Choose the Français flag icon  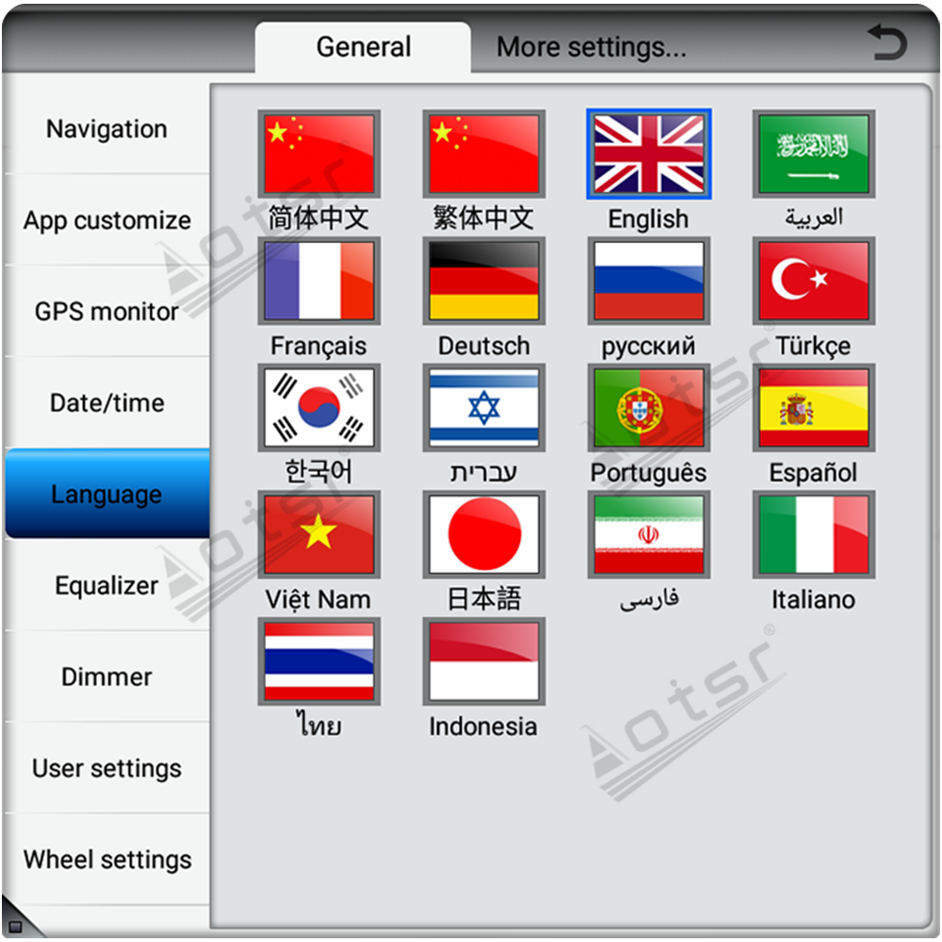319,281
